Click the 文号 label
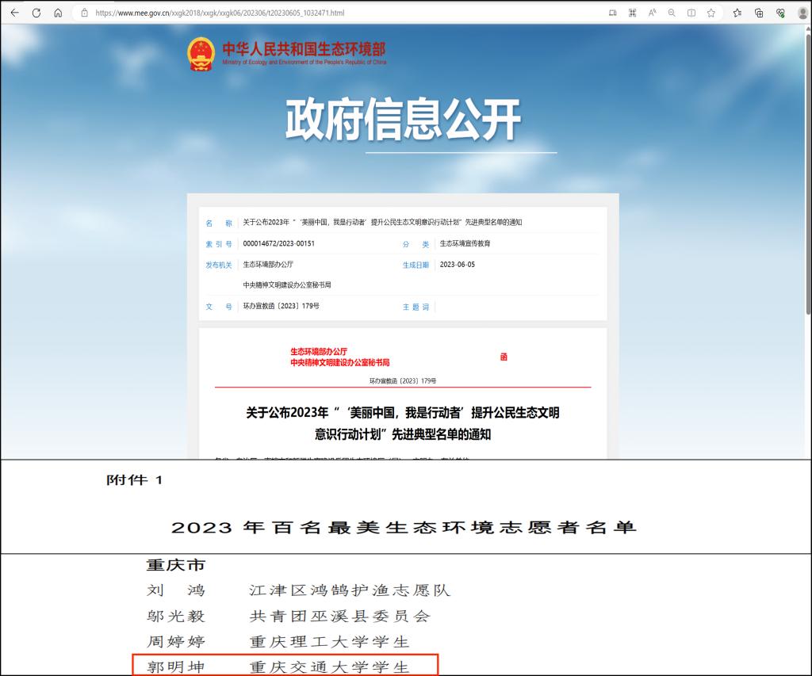Image resolution: width=812 pixels, height=676 pixels. (219, 307)
